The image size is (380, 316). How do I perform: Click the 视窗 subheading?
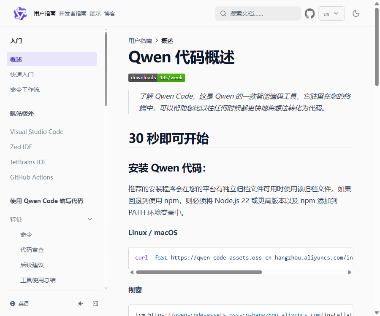135,290
